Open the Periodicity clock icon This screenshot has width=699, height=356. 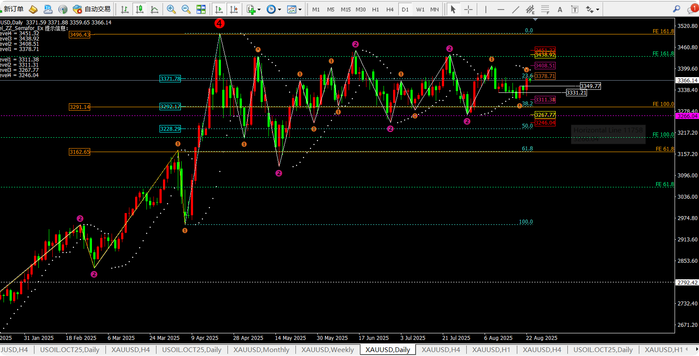coord(271,9)
